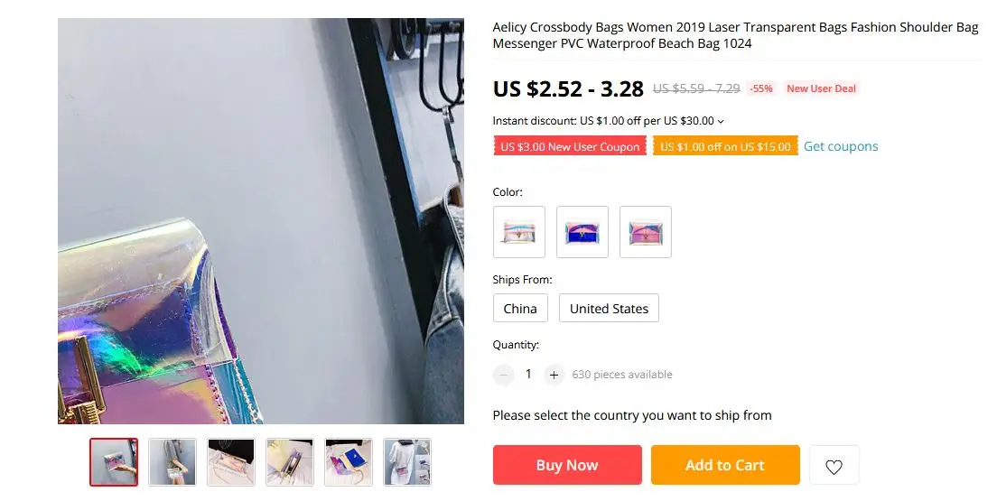Click the Get coupons link
Screen dimensions: 997x501
tap(841, 146)
